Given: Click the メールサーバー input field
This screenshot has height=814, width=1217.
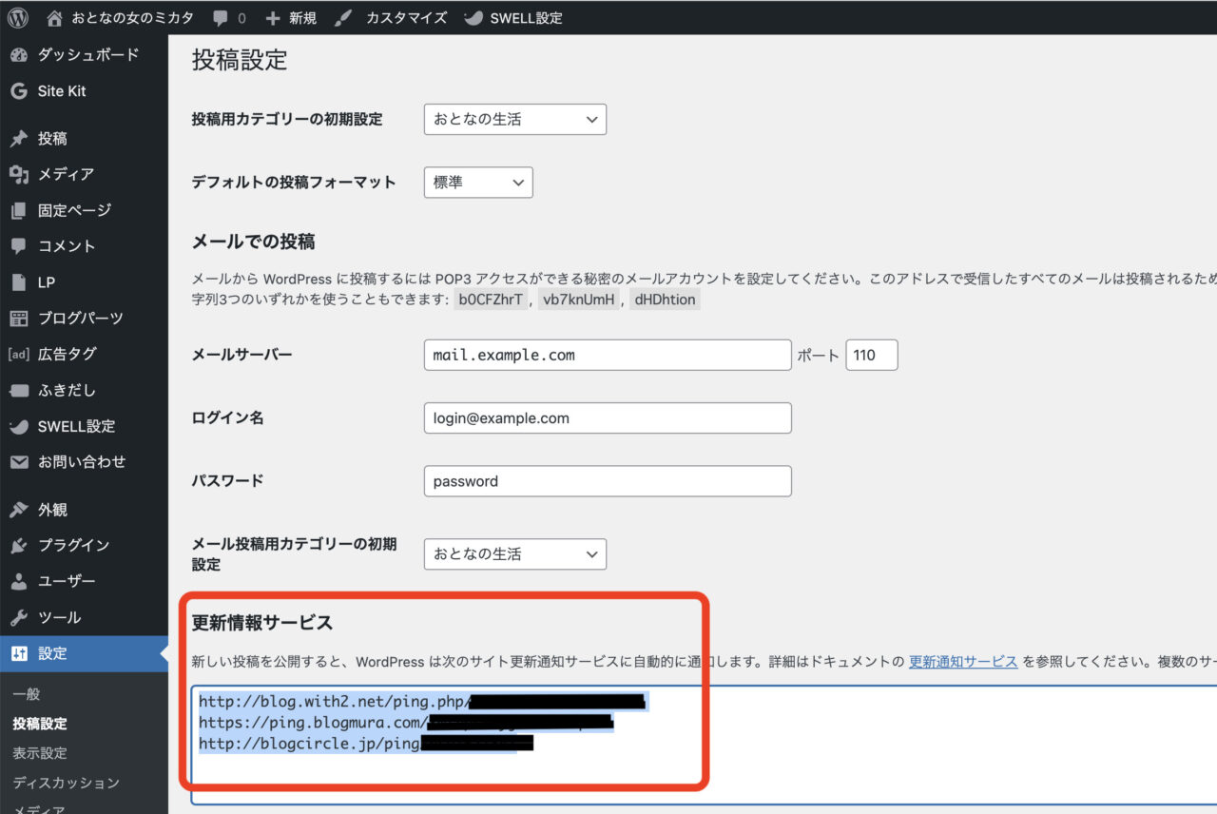Looking at the screenshot, I should (x=608, y=355).
